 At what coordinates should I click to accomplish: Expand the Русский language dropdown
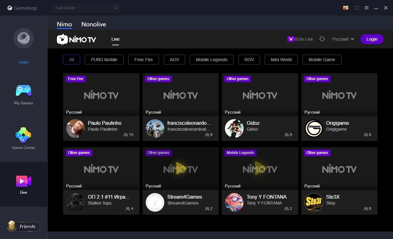click(343, 39)
